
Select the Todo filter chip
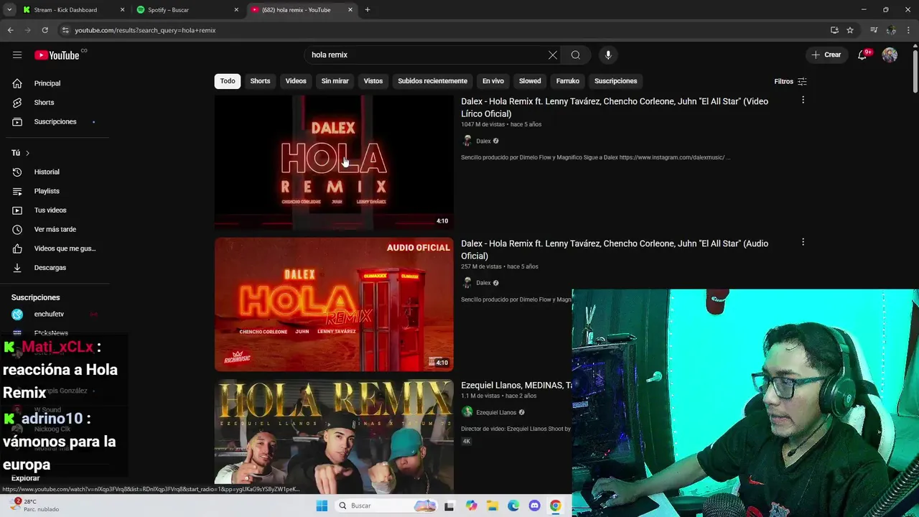coord(228,81)
